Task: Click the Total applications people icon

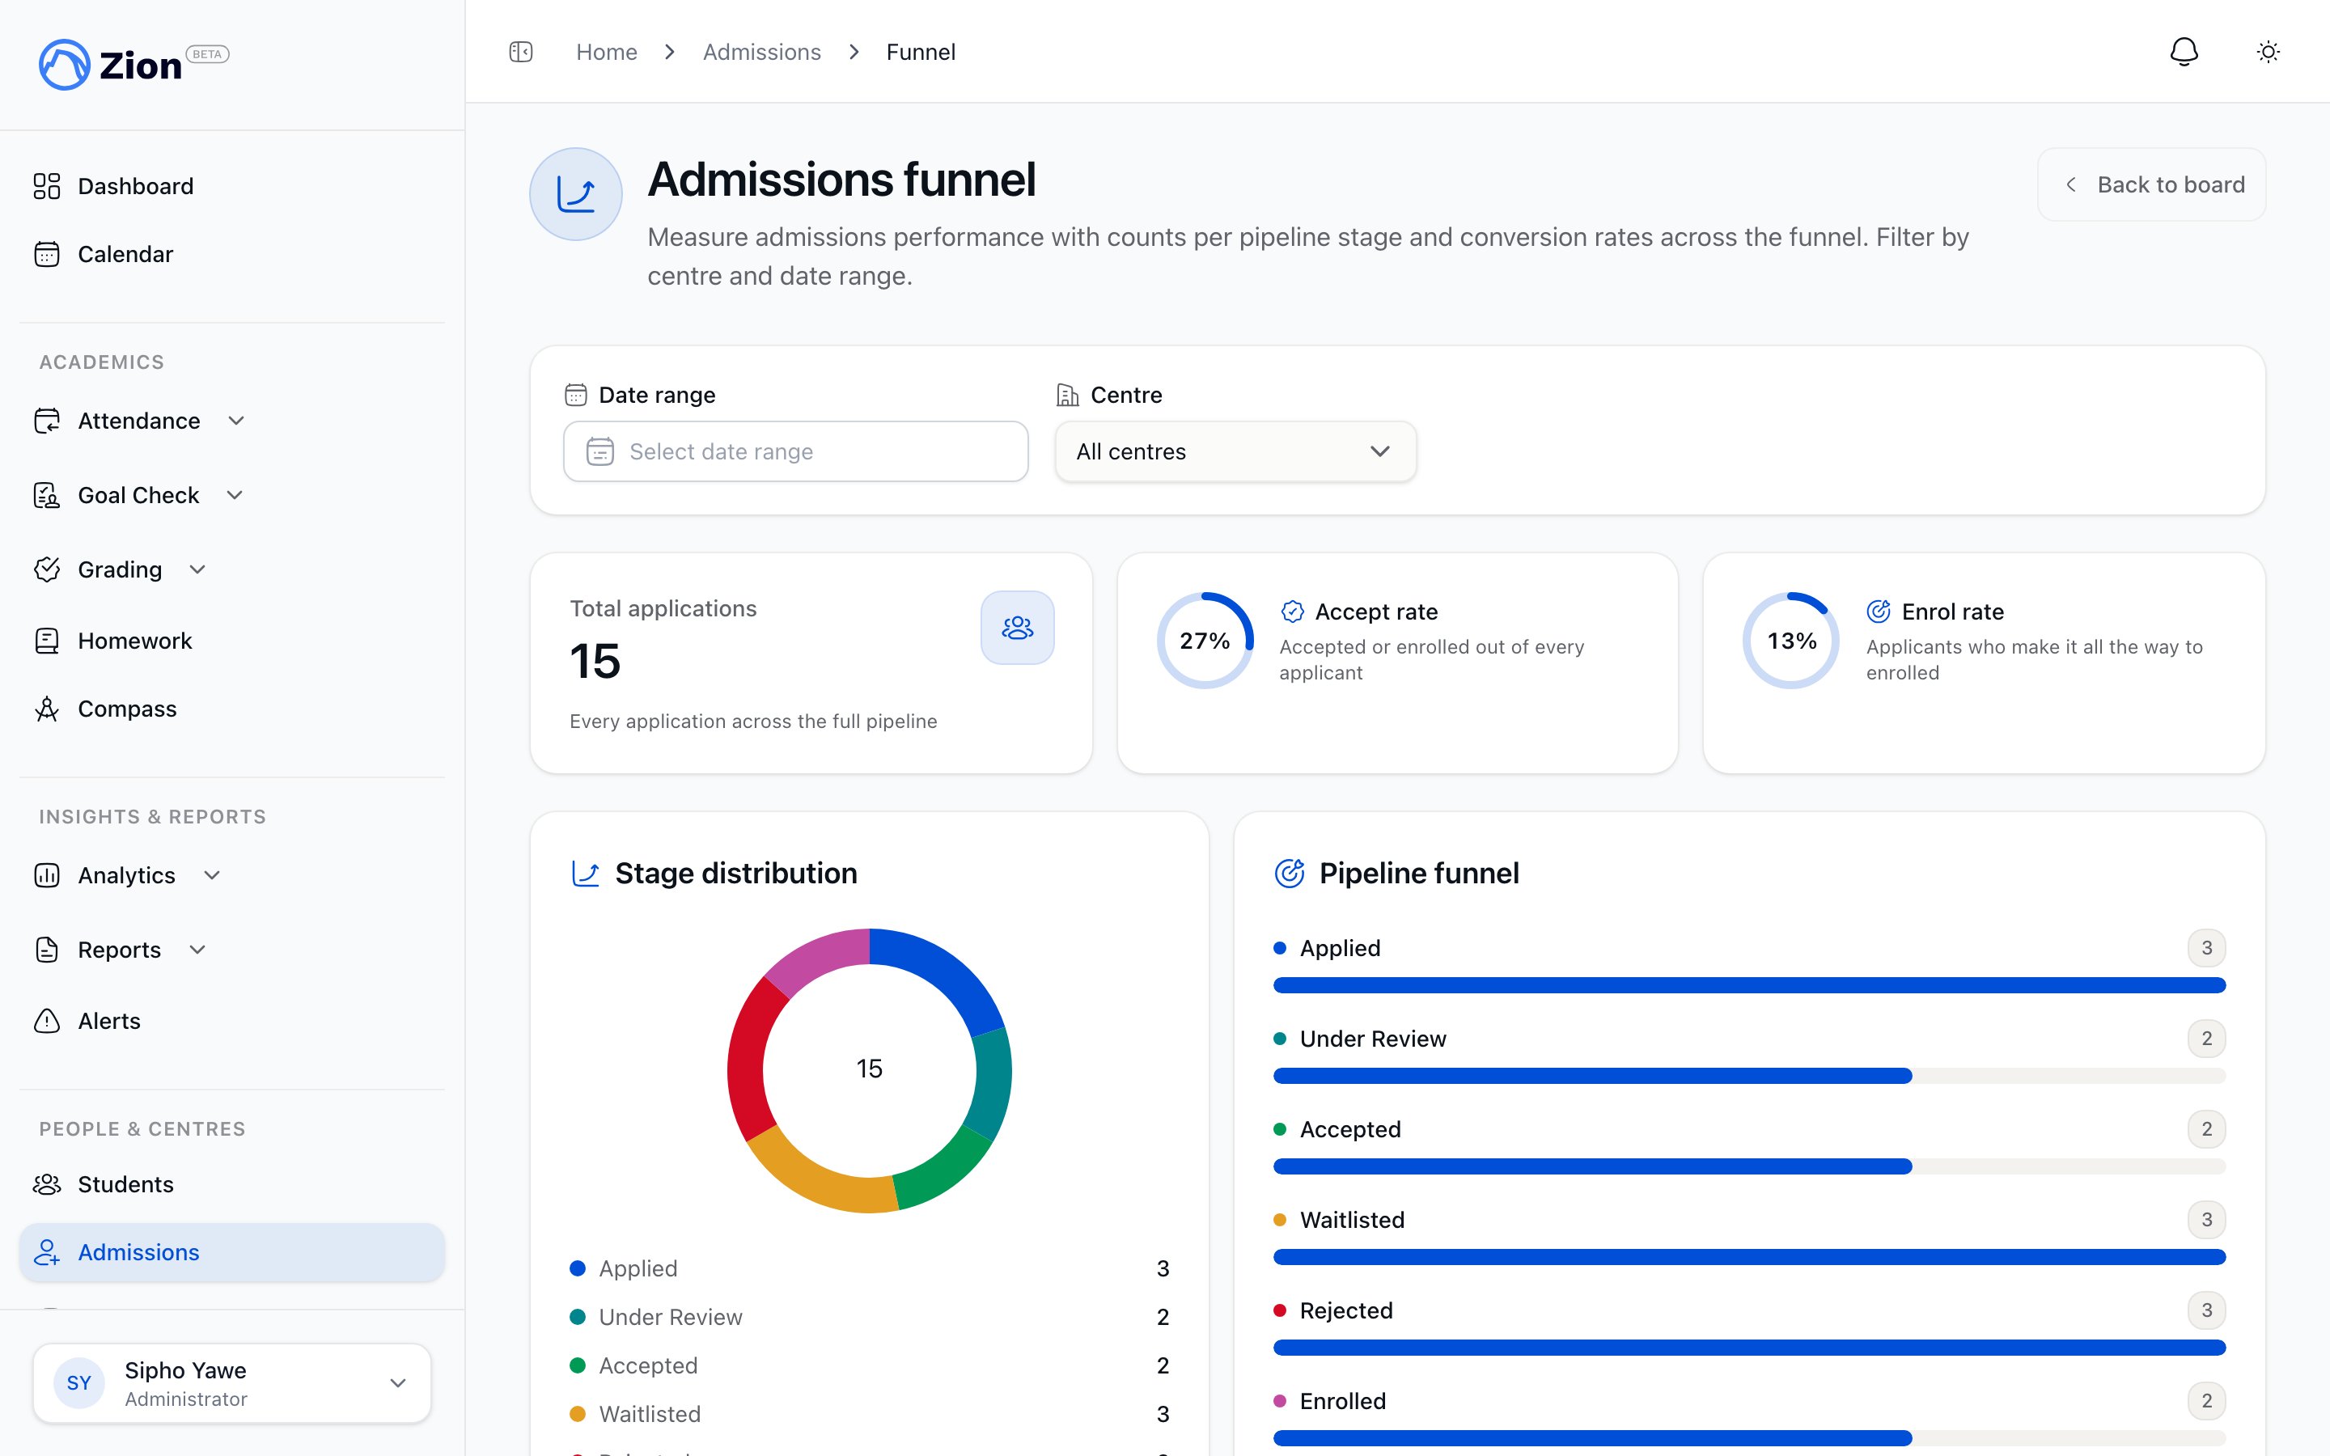Action: (1017, 628)
